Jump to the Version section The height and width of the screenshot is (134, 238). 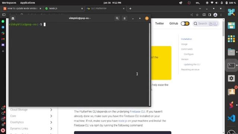pyautogui.click(x=184, y=59)
